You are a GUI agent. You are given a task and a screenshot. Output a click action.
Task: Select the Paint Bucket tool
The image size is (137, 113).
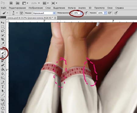pyautogui.click(x=2, y=69)
